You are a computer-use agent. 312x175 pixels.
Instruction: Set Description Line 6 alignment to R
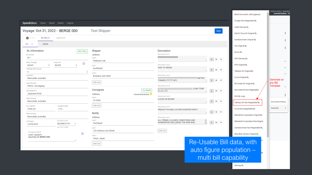click(221, 112)
